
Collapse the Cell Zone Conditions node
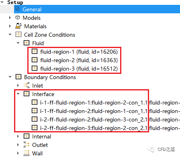(x=10, y=34)
